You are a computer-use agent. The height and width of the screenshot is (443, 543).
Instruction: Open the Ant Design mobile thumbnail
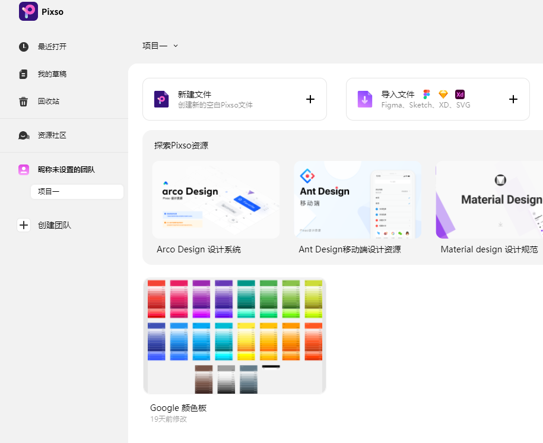[x=357, y=200]
